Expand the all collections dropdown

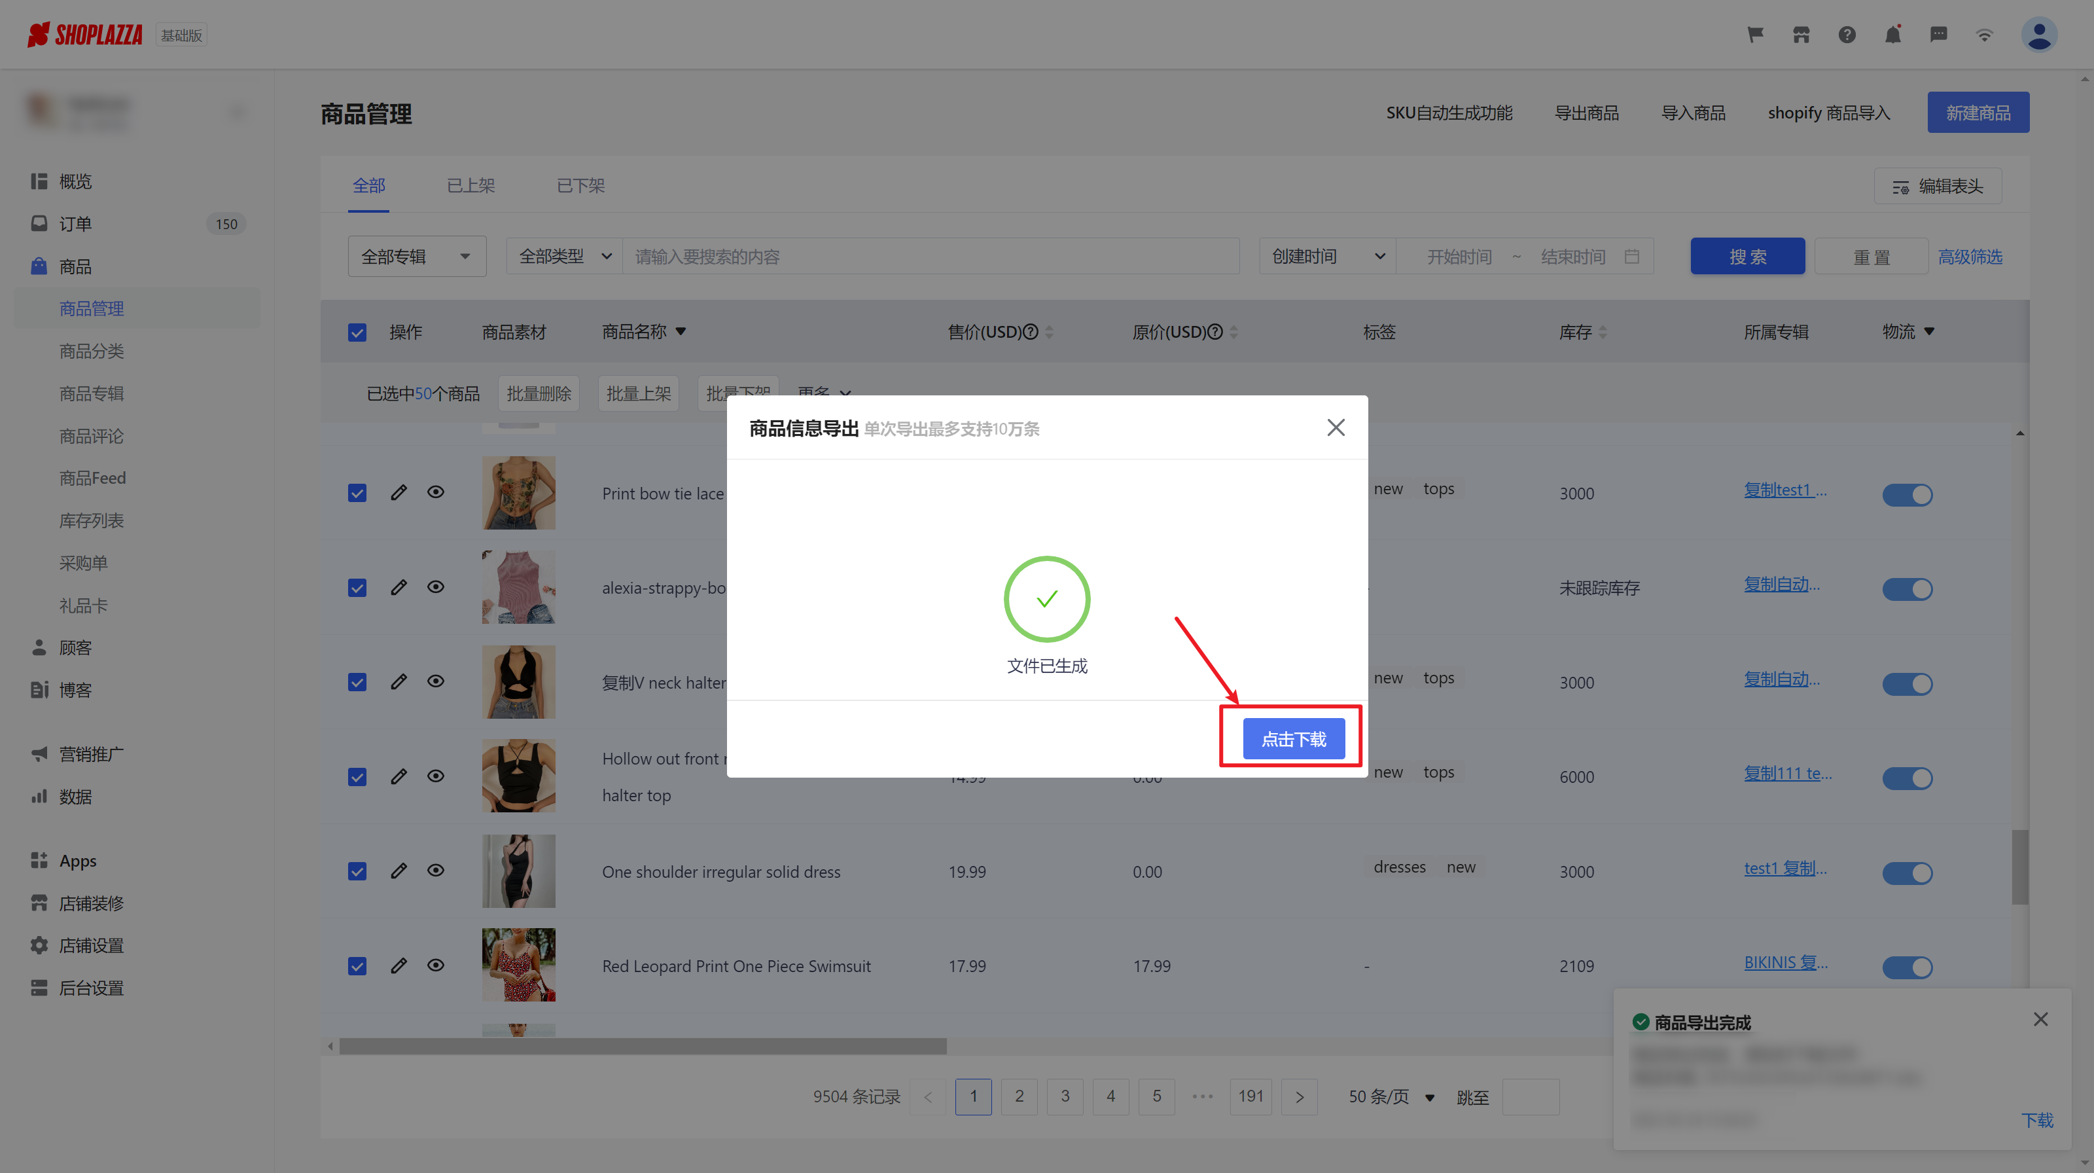point(417,256)
